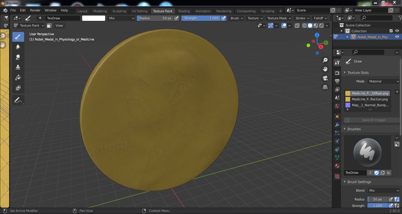Open the Falloff popover dropdown
This screenshot has height=214, width=402.
[x=320, y=18]
